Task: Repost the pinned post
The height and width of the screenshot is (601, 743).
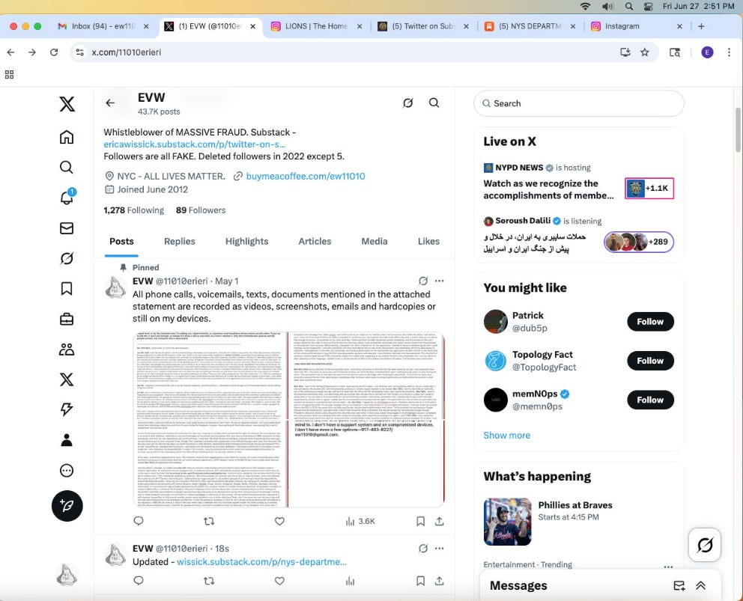Action: tap(209, 521)
